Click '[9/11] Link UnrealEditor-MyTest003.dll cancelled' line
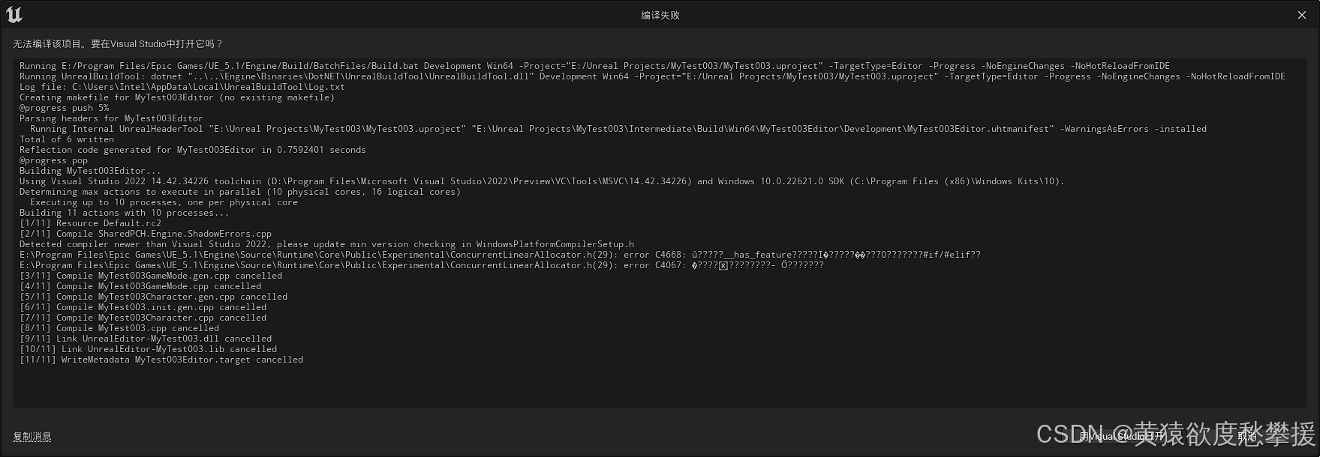Screen dimensions: 1320x457 coord(146,339)
